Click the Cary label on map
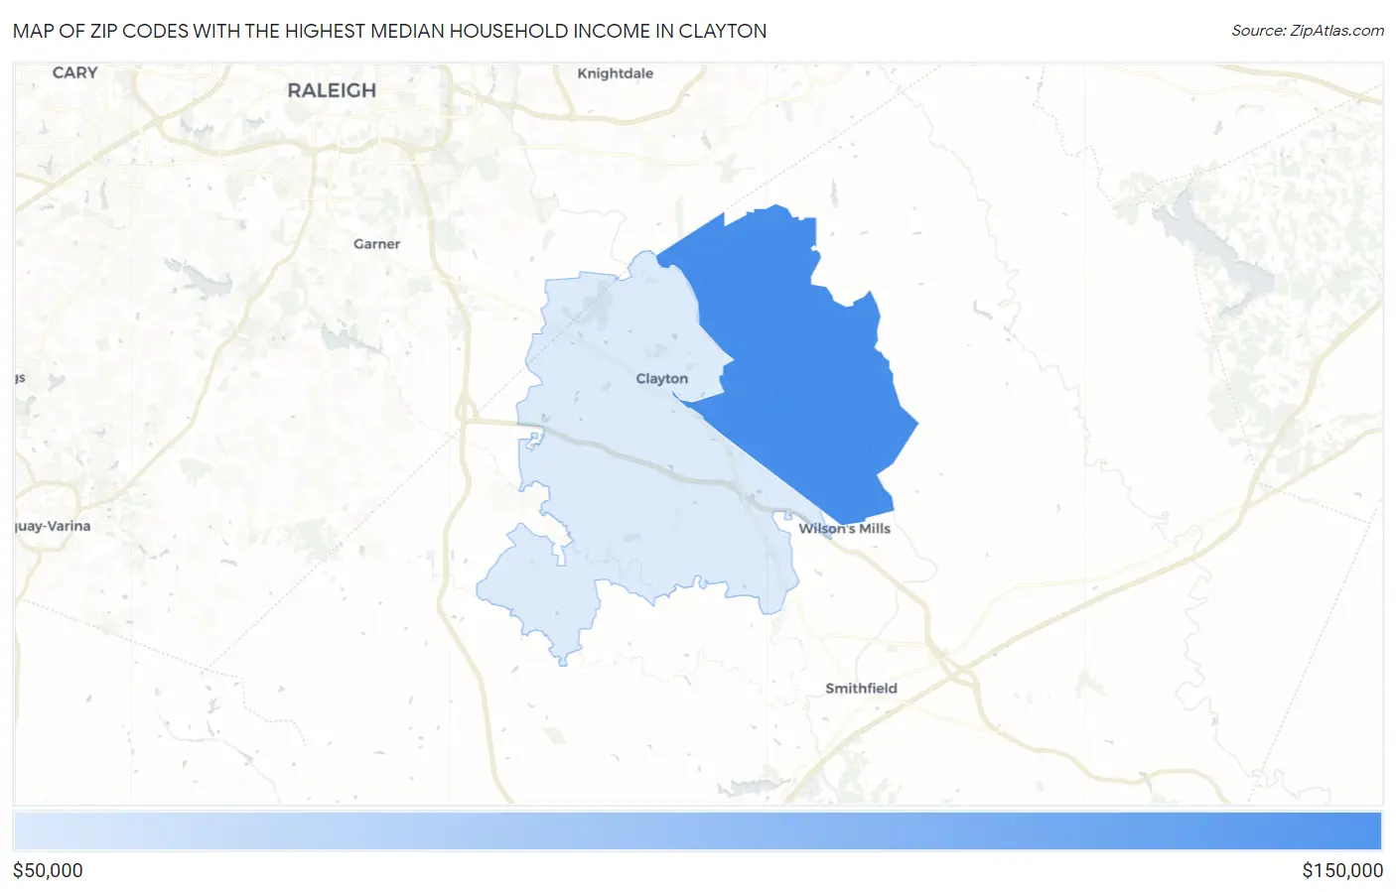 click(75, 72)
